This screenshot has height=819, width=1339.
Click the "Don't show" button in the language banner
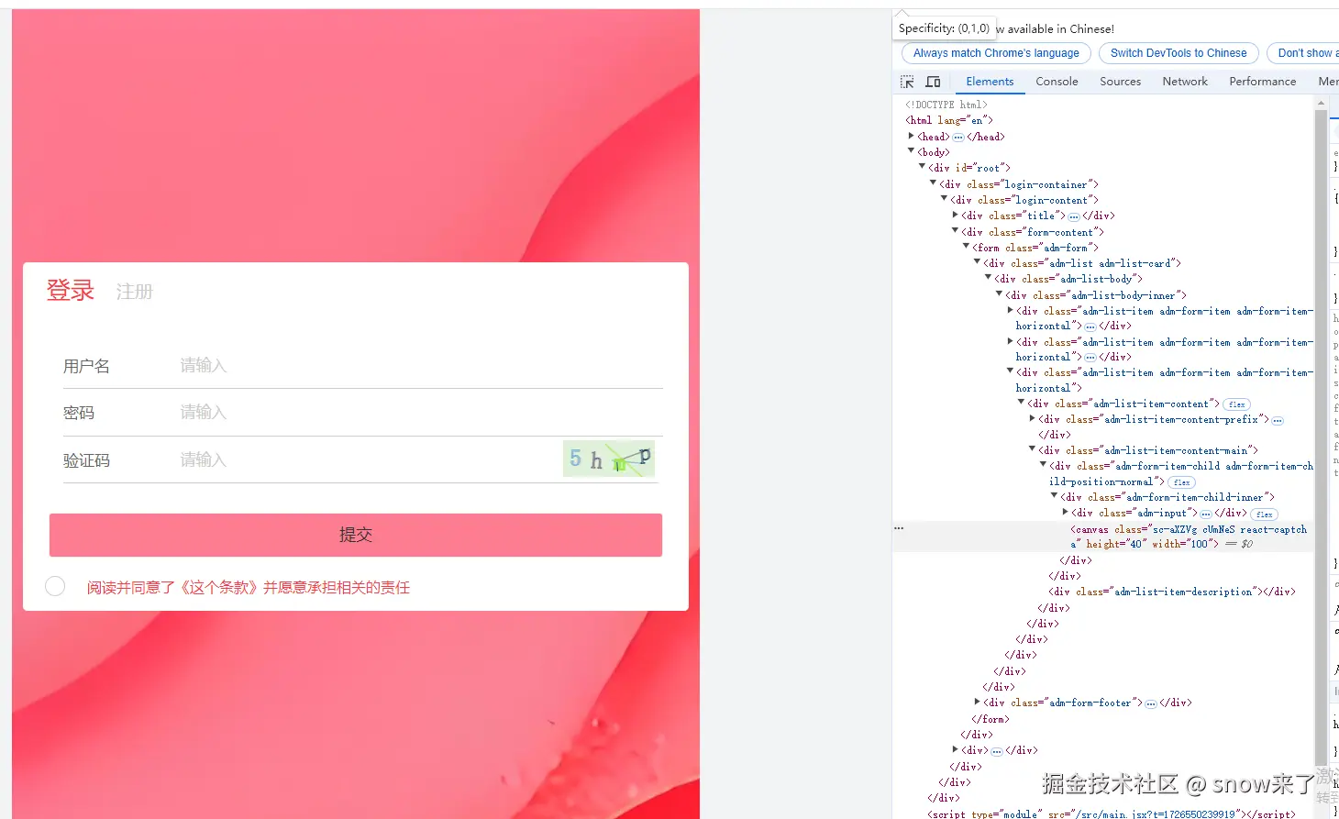pyautogui.click(x=1303, y=53)
